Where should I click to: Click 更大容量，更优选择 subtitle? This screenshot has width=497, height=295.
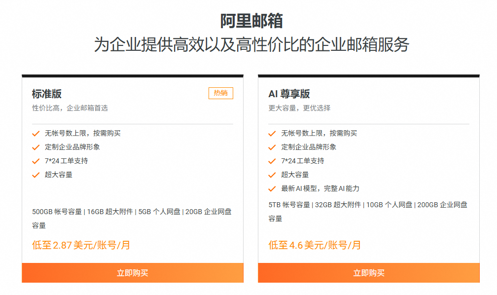[x=299, y=108]
